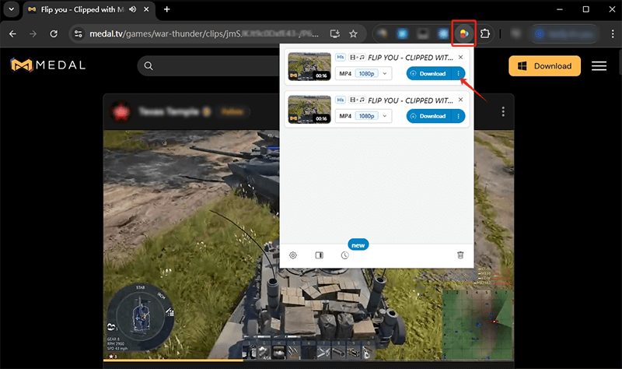Image resolution: width=622 pixels, height=369 pixels.
Task: Go to Medal home logo
Action: click(47, 65)
